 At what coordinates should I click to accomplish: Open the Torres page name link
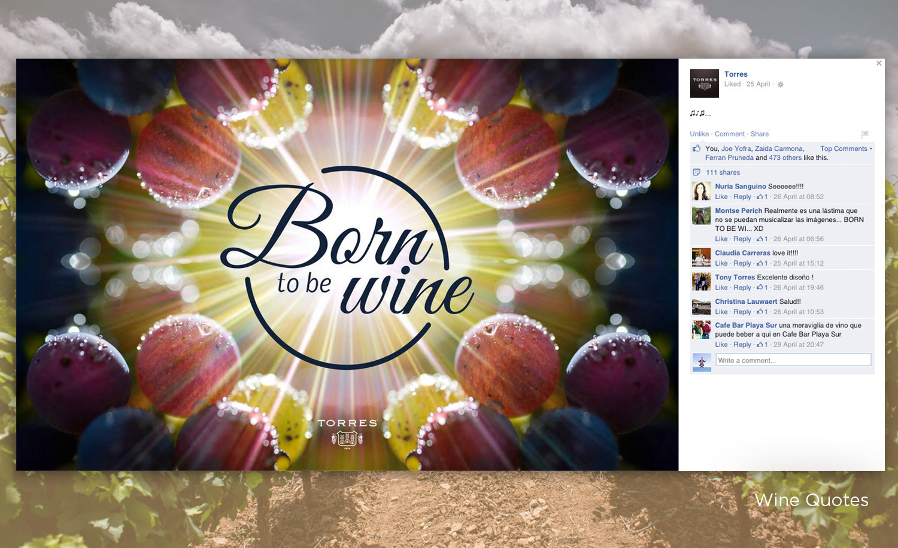(736, 74)
